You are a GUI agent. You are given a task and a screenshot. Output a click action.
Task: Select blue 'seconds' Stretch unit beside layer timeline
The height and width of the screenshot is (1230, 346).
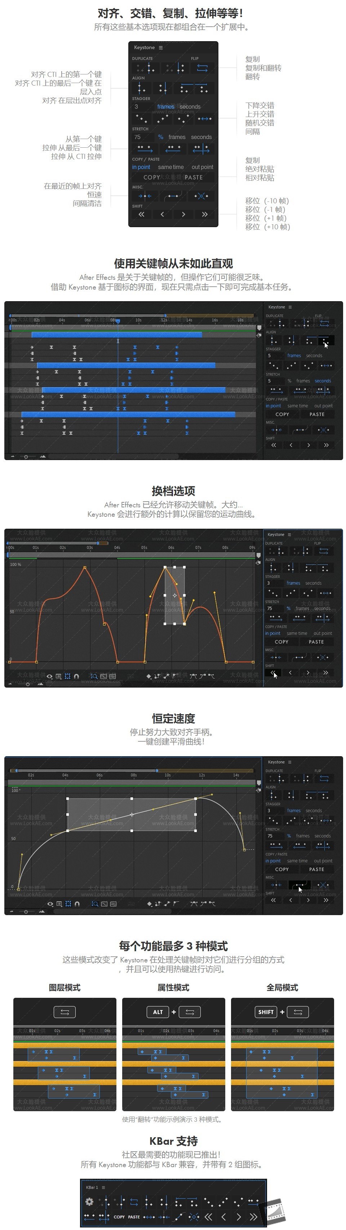(323, 381)
